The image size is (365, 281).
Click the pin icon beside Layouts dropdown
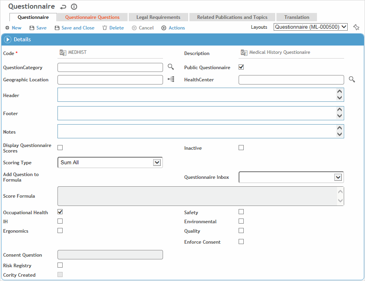coord(356,27)
